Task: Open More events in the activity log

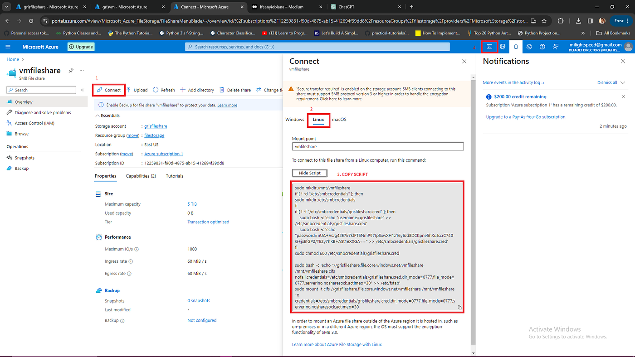Action: pos(513,82)
